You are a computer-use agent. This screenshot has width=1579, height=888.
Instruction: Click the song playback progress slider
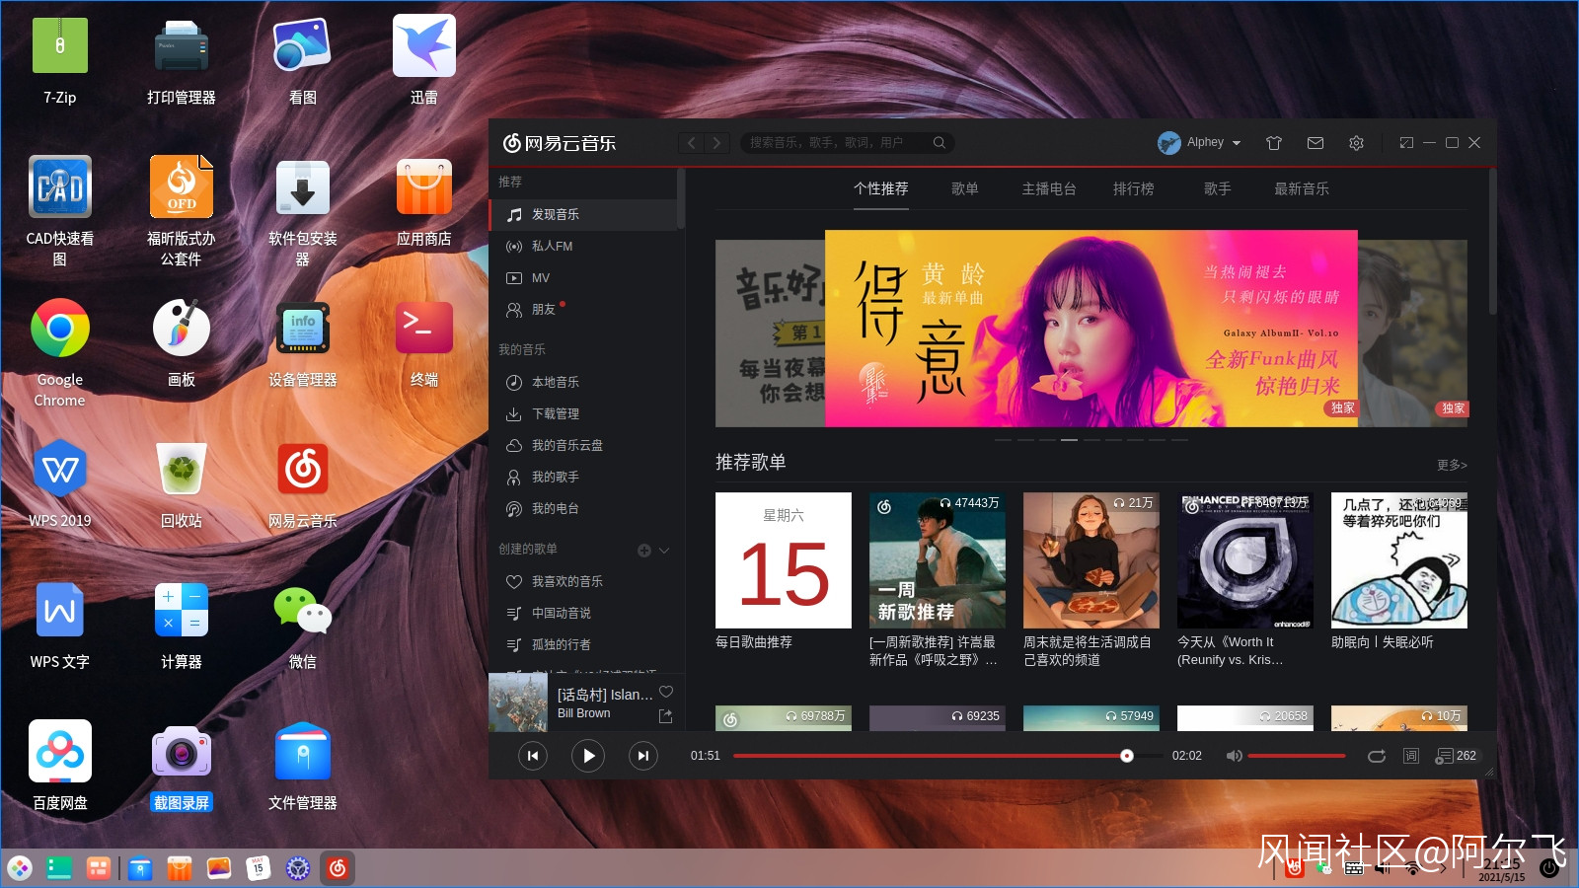[948, 756]
